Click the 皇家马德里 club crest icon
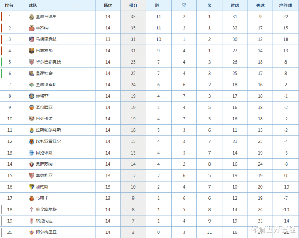The height and width of the screenshot is (238, 299). (32, 17)
